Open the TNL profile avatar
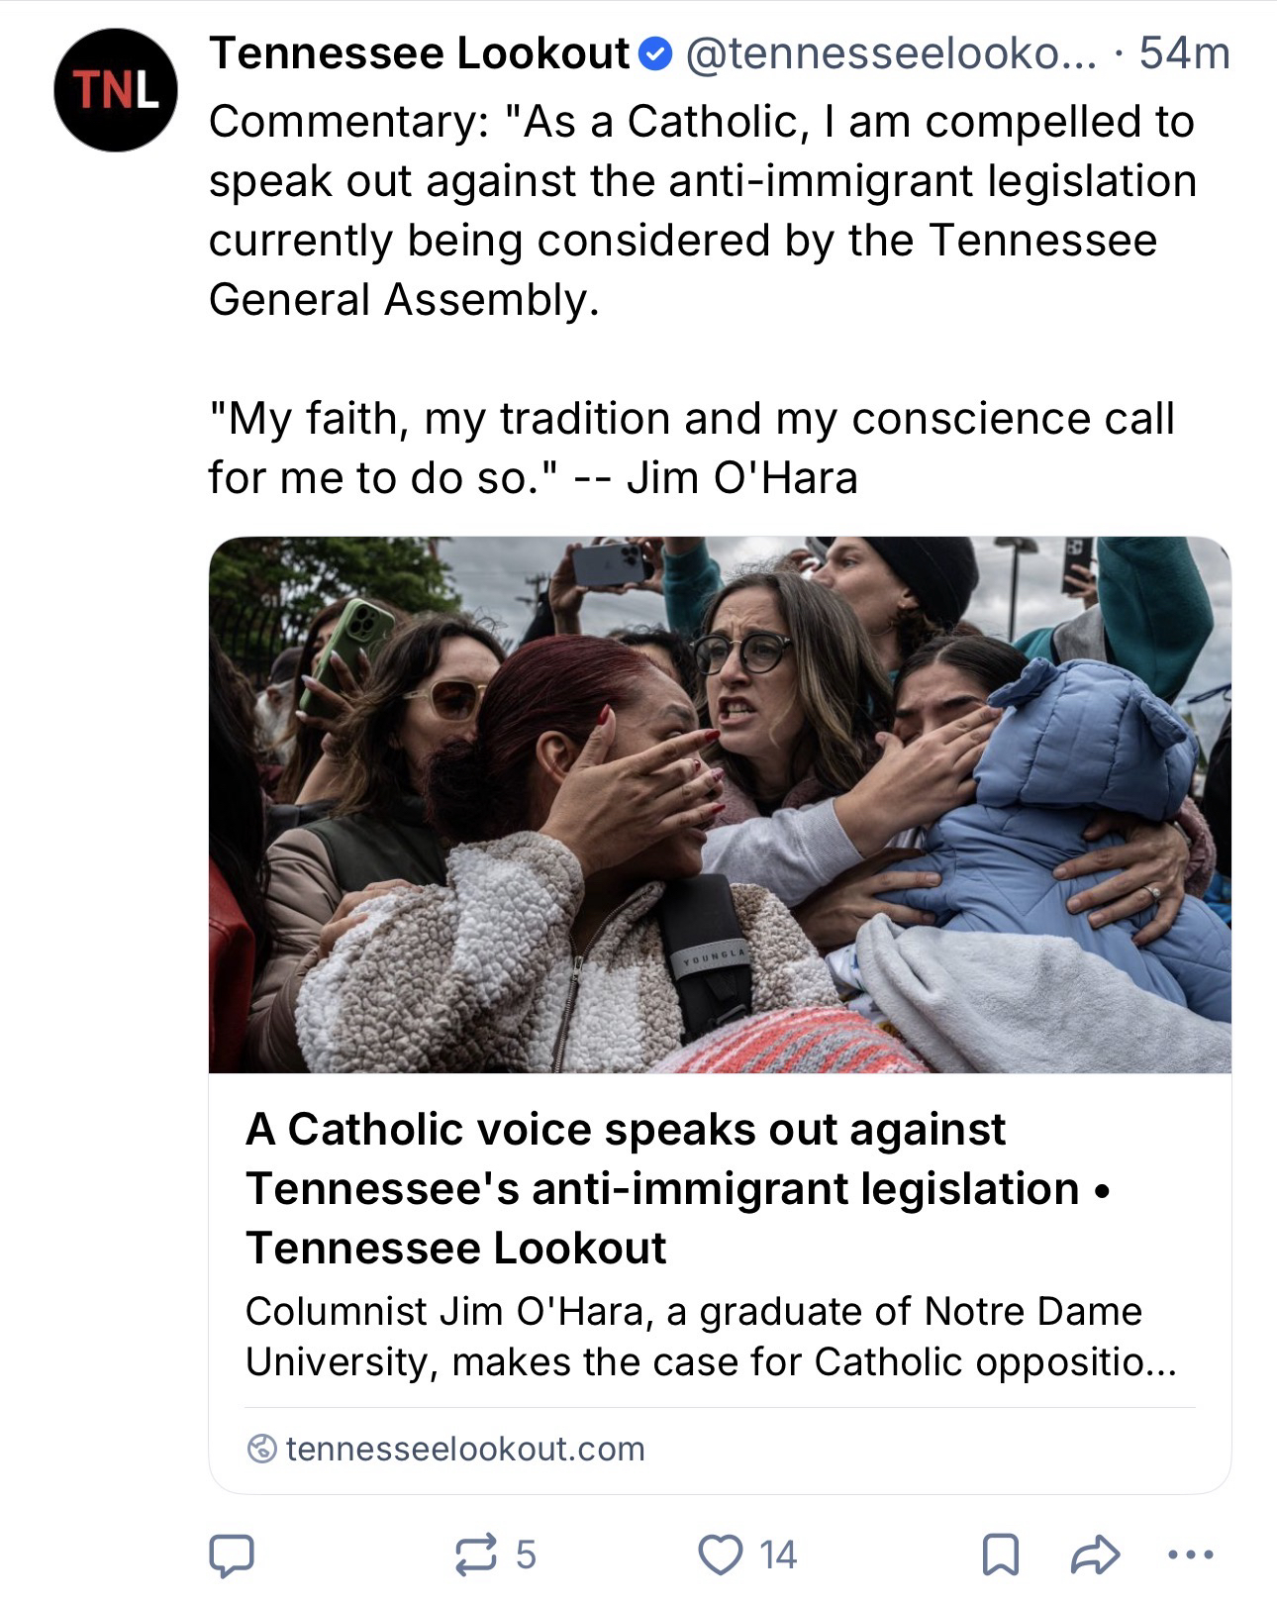This screenshot has width=1277, height=1605. coord(116,89)
